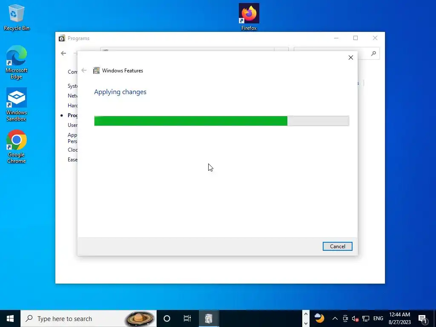Click the taskbar search box
This screenshot has width=436, height=327.
tap(89, 318)
